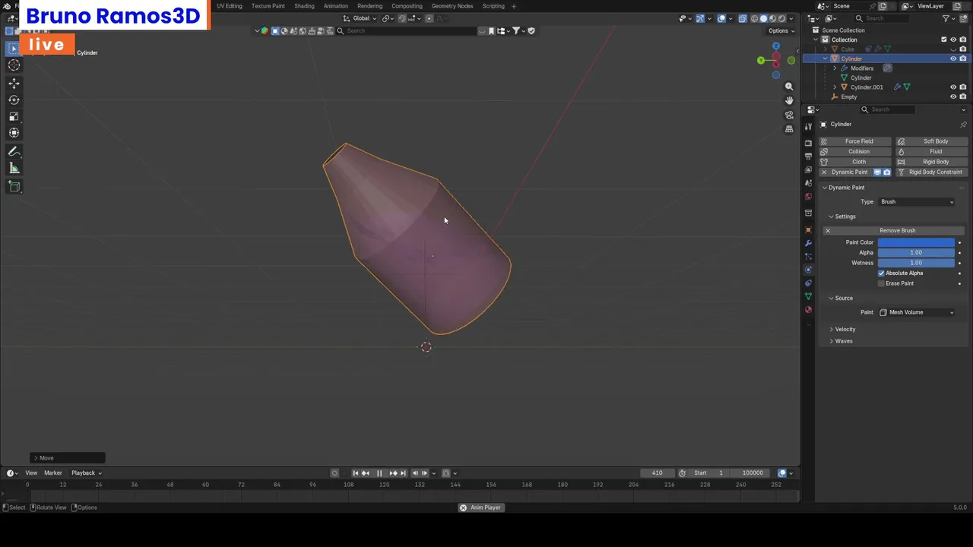Screen dimensions: 973x547
Task: Toggle Dynamic Paint show in render icon
Action: (886, 172)
